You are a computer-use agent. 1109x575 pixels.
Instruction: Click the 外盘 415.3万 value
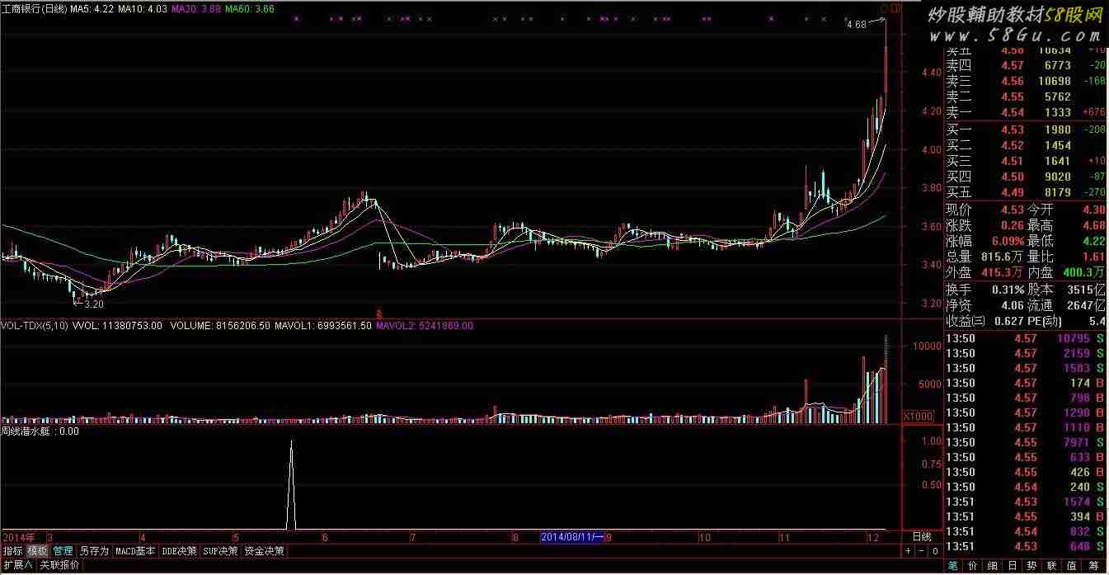[x=1001, y=272]
